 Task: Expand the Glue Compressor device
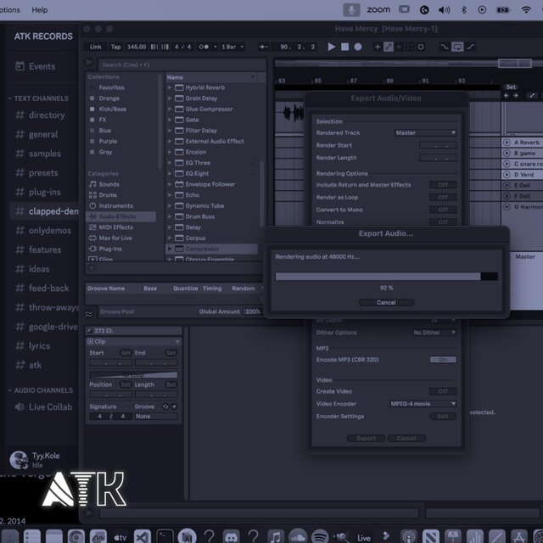170,109
